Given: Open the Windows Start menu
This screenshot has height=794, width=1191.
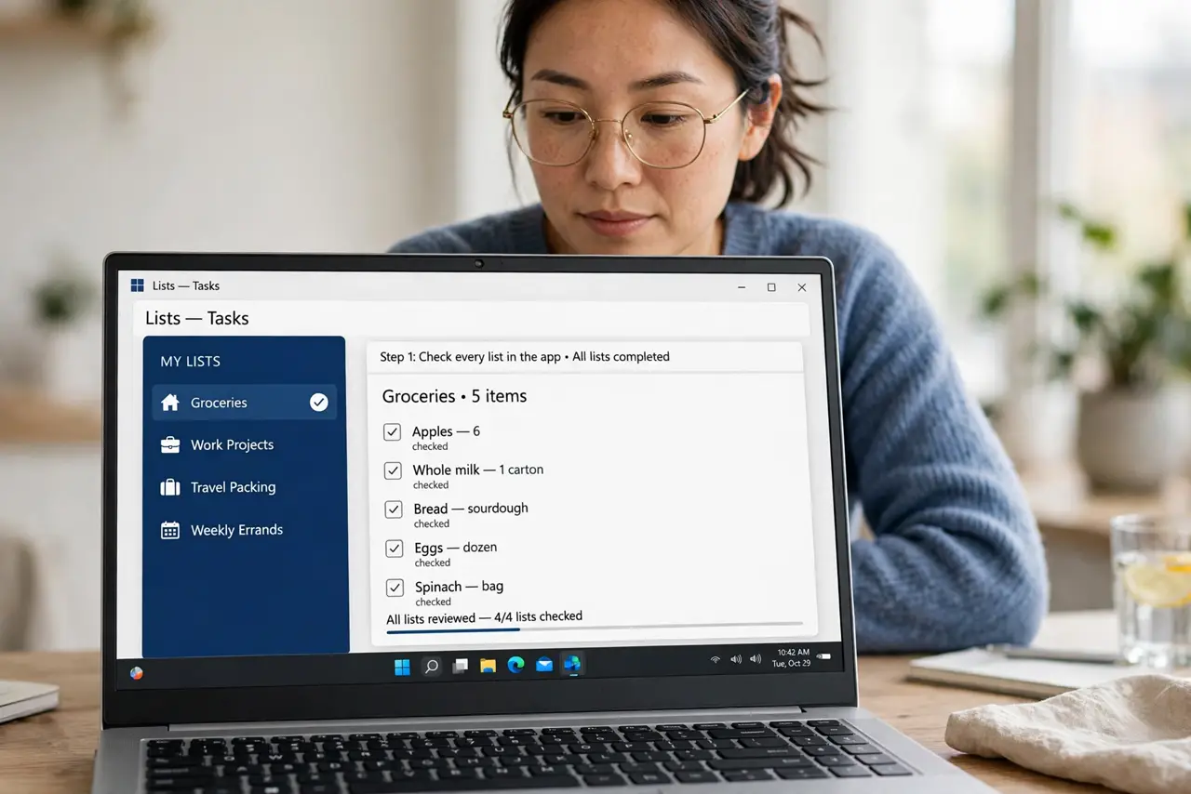Looking at the screenshot, I should (402, 667).
